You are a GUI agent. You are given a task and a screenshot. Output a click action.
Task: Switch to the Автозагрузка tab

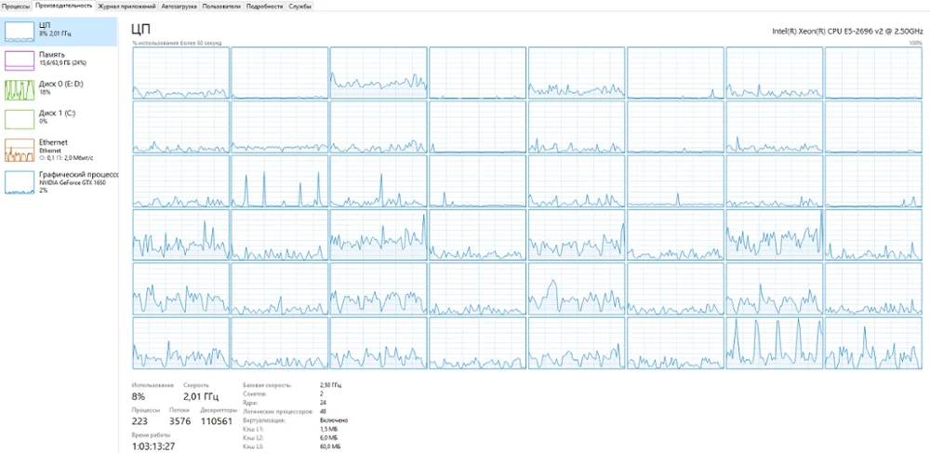179,6
